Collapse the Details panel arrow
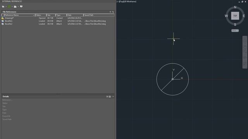Screen dimensions: 248x139 (x=113, y=97)
